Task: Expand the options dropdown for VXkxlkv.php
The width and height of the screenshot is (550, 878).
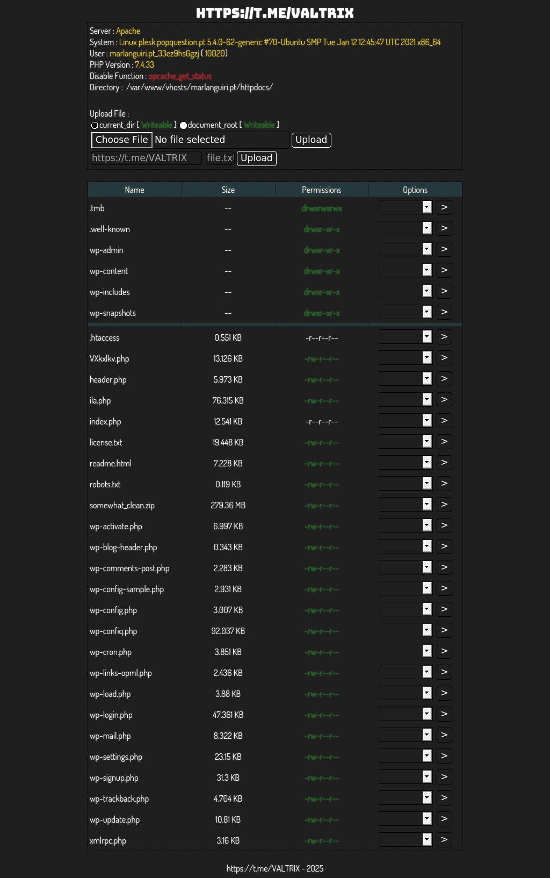Action: point(405,358)
